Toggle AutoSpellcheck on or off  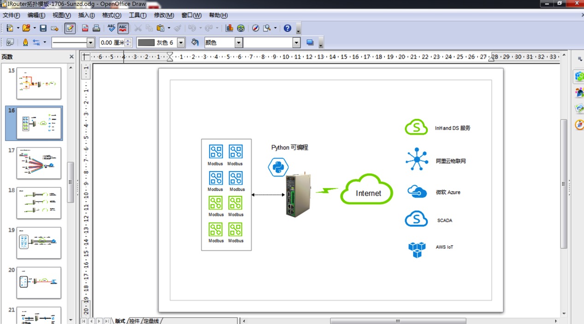pyautogui.click(x=123, y=28)
